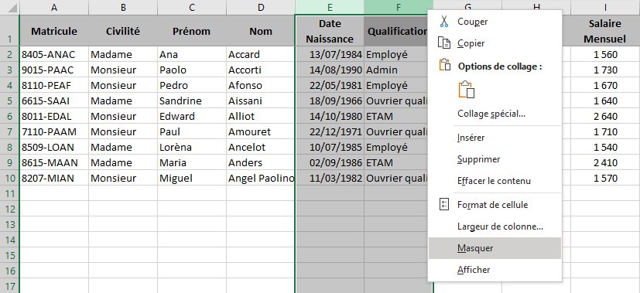Select cell with salary 2 640
The image size is (640, 293).
point(605,116)
